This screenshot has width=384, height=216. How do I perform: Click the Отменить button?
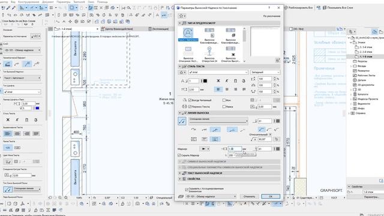250,196
